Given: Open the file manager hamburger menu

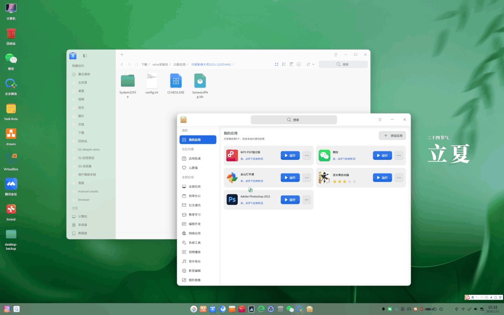Looking at the screenshot, I should 336,55.
